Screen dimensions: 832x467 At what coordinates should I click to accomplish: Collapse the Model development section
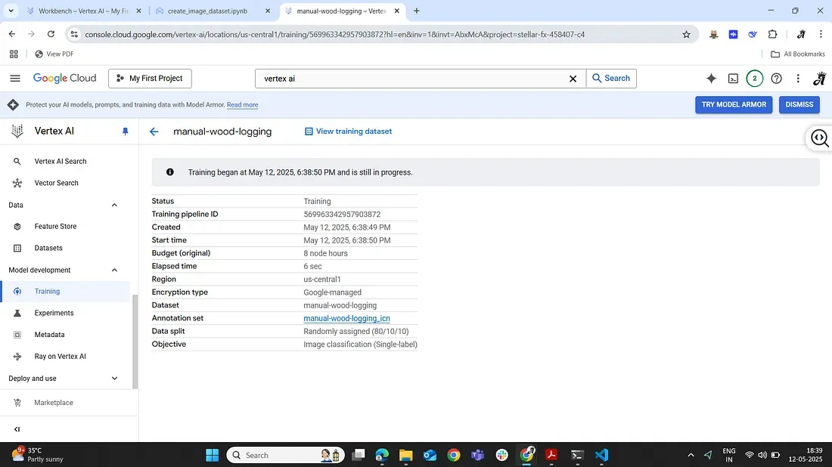click(x=115, y=270)
